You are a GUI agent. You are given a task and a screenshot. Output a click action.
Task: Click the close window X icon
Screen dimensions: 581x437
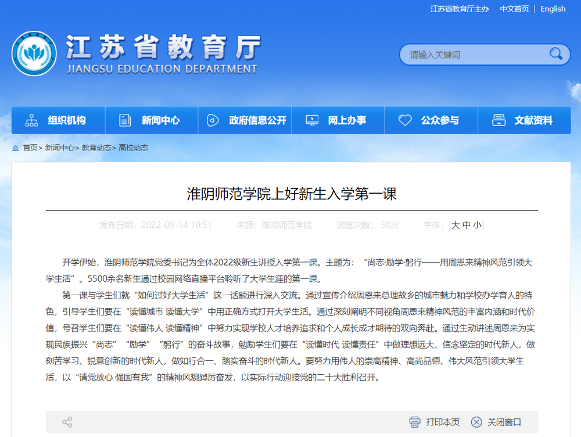point(476,422)
